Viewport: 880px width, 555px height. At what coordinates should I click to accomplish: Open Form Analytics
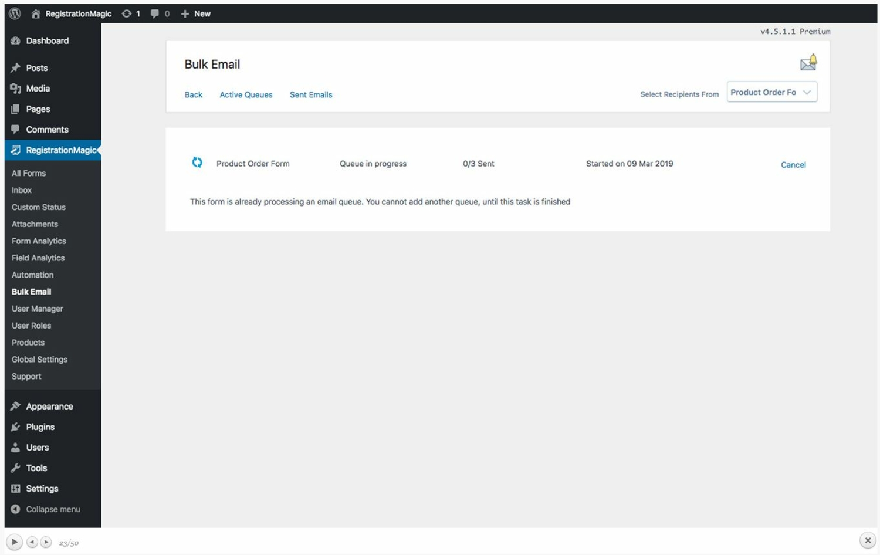(x=39, y=241)
